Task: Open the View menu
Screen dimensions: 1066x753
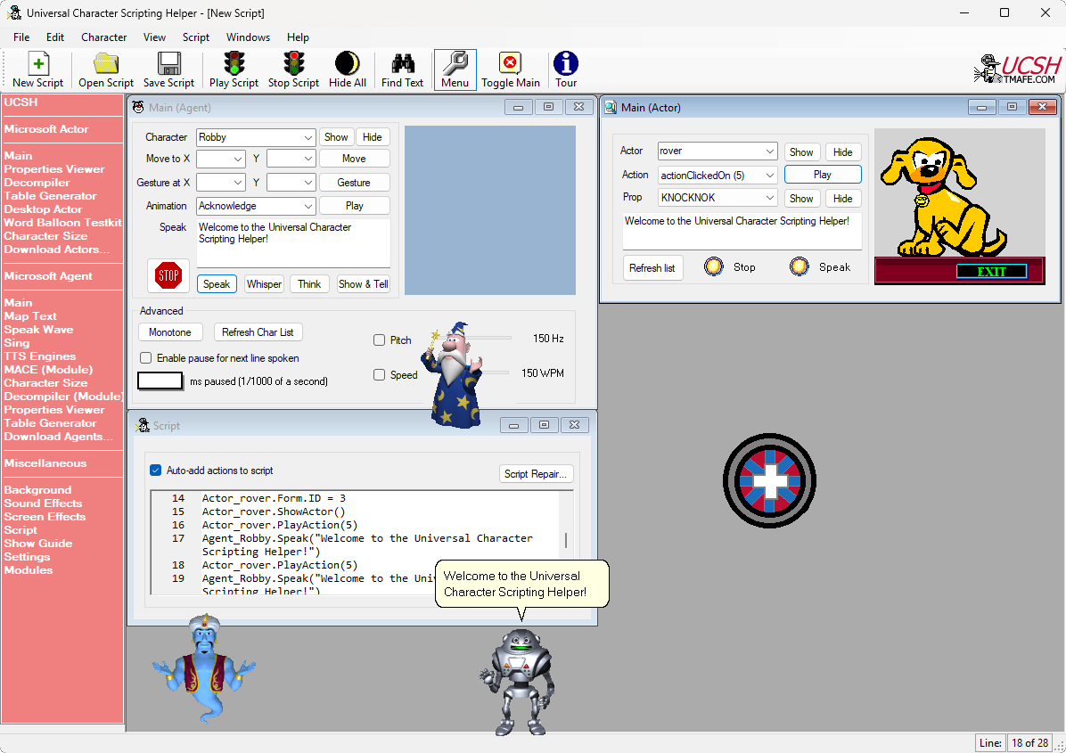Action: click(x=154, y=37)
